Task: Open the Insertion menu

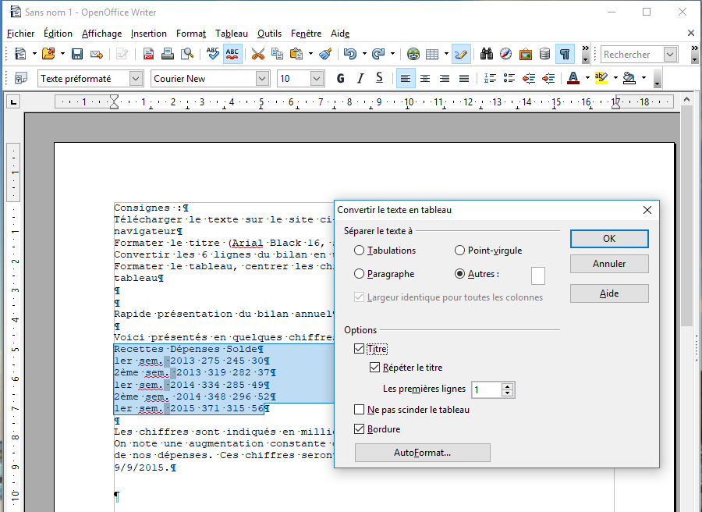Action: click(x=149, y=34)
